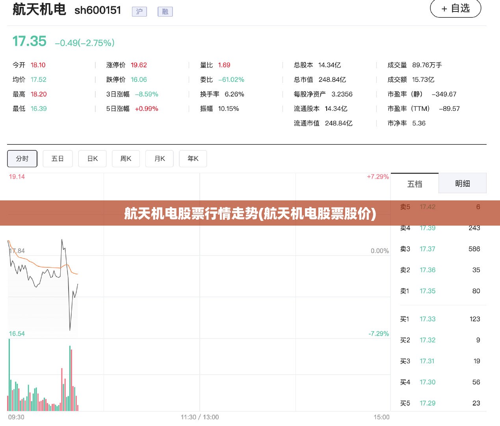
Task: Click the current price 17.35 headline
Action: click(29, 41)
